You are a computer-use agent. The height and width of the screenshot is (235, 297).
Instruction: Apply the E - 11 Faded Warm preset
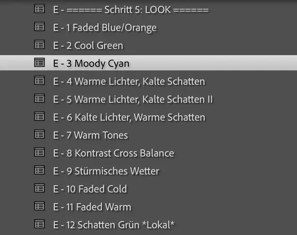148,207
